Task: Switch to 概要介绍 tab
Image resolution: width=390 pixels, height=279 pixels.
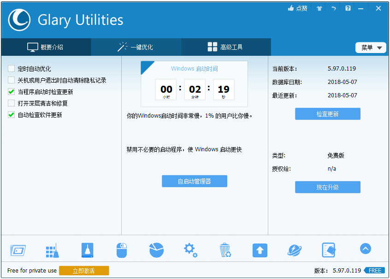Action: [x=46, y=47]
